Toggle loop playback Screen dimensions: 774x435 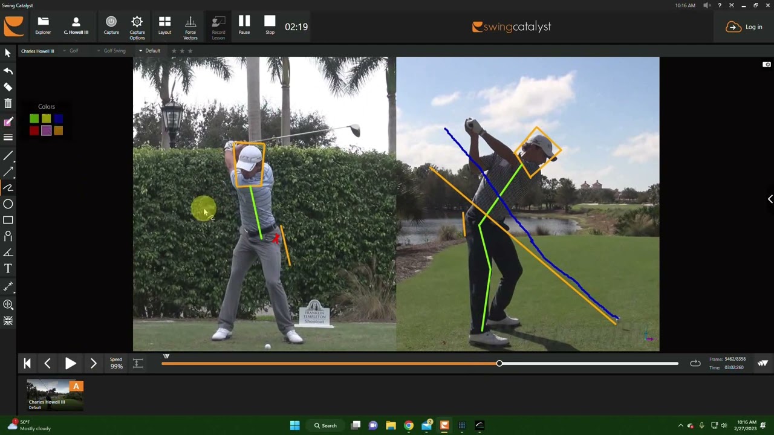tap(695, 363)
